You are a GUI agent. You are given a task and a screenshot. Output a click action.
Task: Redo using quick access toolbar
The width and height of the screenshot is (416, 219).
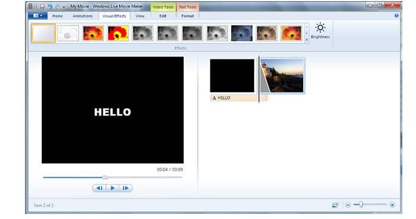pyautogui.click(x=57, y=7)
